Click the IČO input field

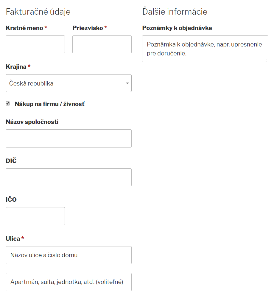(x=35, y=216)
